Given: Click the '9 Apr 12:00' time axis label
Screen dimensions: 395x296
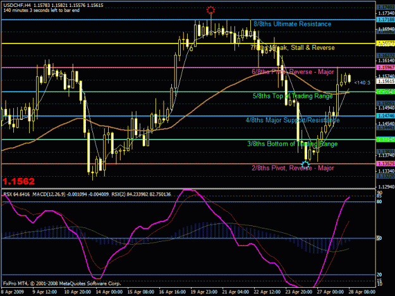Looking at the screenshot, I should 45,292.
